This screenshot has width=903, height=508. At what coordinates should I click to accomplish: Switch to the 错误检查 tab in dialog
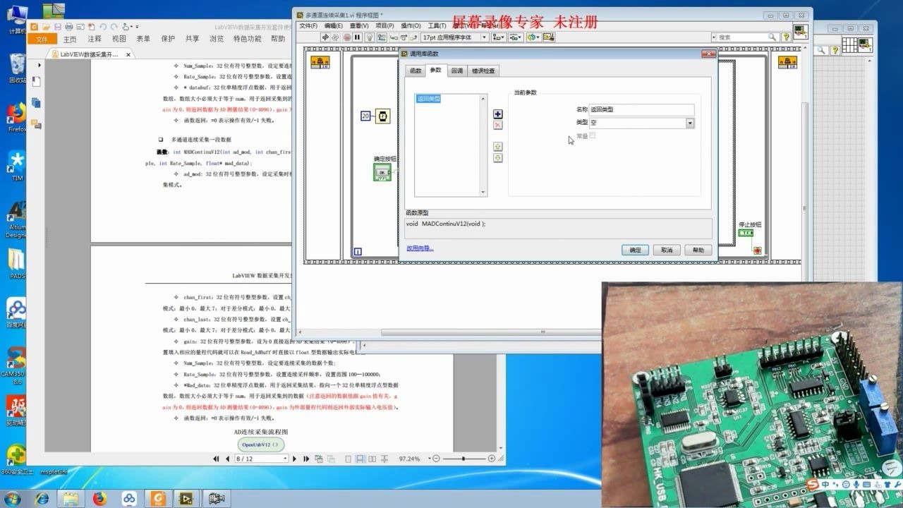(x=483, y=71)
